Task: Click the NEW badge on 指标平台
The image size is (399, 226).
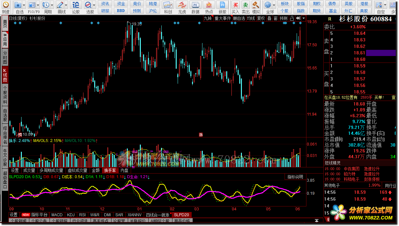Action: [x=25, y=215]
